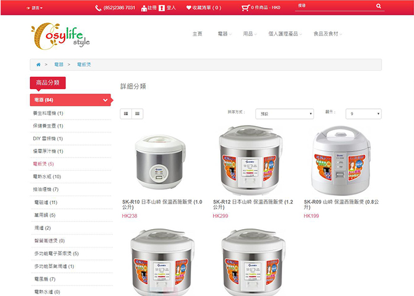Click the register person icon
The image size is (414, 296).
(144, 8)
